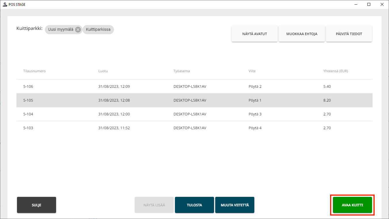Click the MUUTA VIITETTÄ button

234,205
